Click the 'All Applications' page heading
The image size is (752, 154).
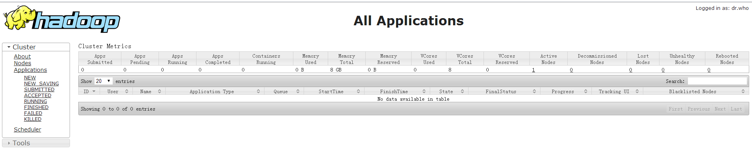[x=408, y=21]
